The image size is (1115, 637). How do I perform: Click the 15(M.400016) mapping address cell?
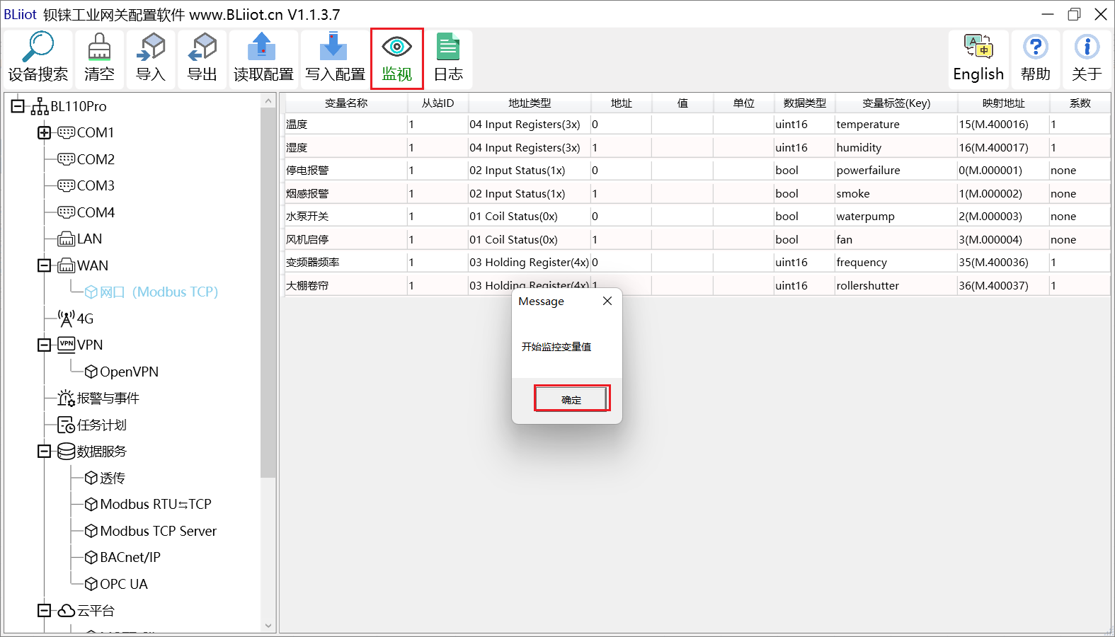(1003, 124)
